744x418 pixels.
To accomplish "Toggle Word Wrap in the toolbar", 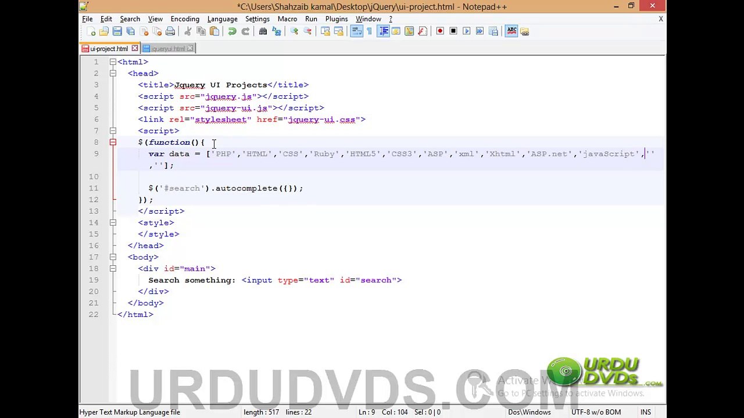I will pos(356,31).
